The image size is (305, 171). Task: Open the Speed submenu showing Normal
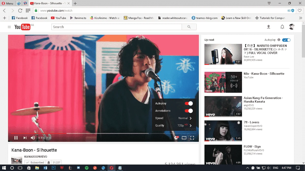[x=174, y=118]
